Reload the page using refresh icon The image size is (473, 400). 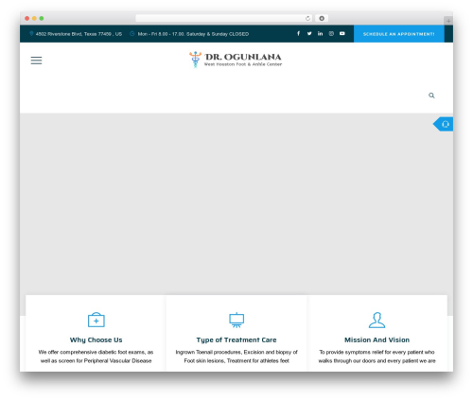tap(307, 18)
